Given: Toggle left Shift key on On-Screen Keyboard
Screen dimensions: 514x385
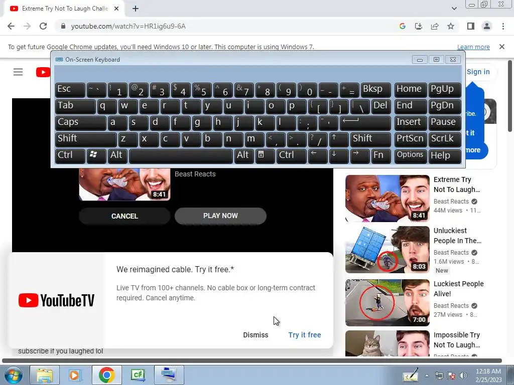Looking at the screenshot, I should click(86, 139).
